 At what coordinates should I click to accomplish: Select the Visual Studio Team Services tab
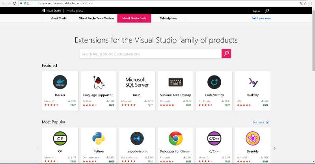97,18
